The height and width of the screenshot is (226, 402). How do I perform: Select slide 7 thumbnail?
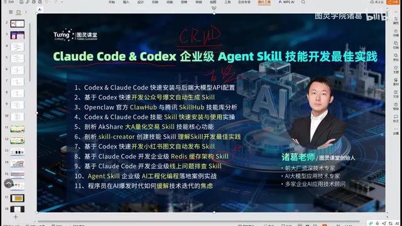pos(18,82)
